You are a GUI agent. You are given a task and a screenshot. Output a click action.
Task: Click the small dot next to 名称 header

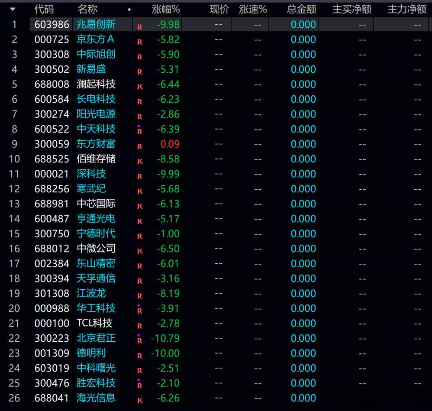click(x=129, y=10)
